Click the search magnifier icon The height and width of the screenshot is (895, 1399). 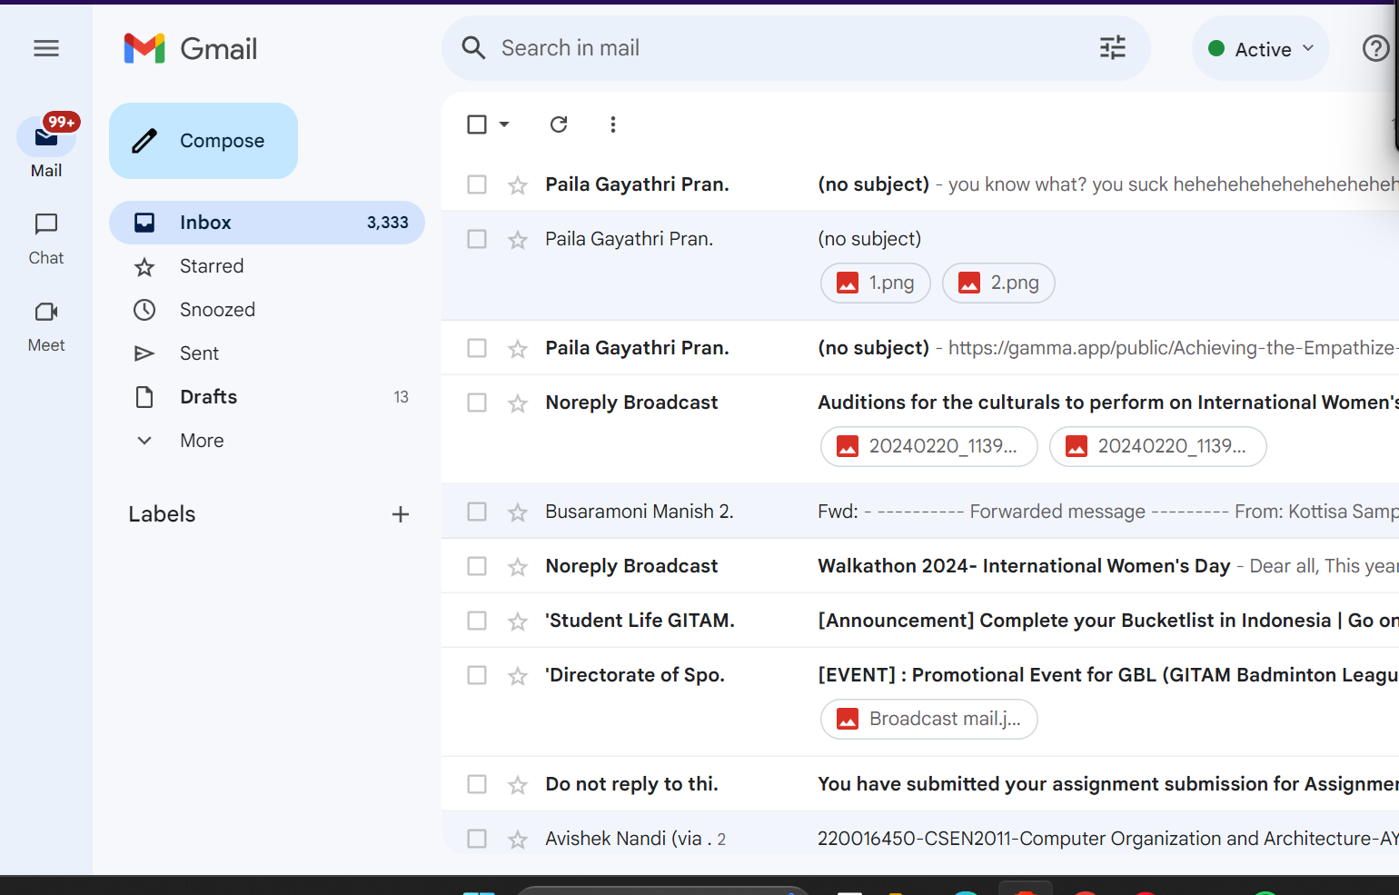tap(473, 48)
